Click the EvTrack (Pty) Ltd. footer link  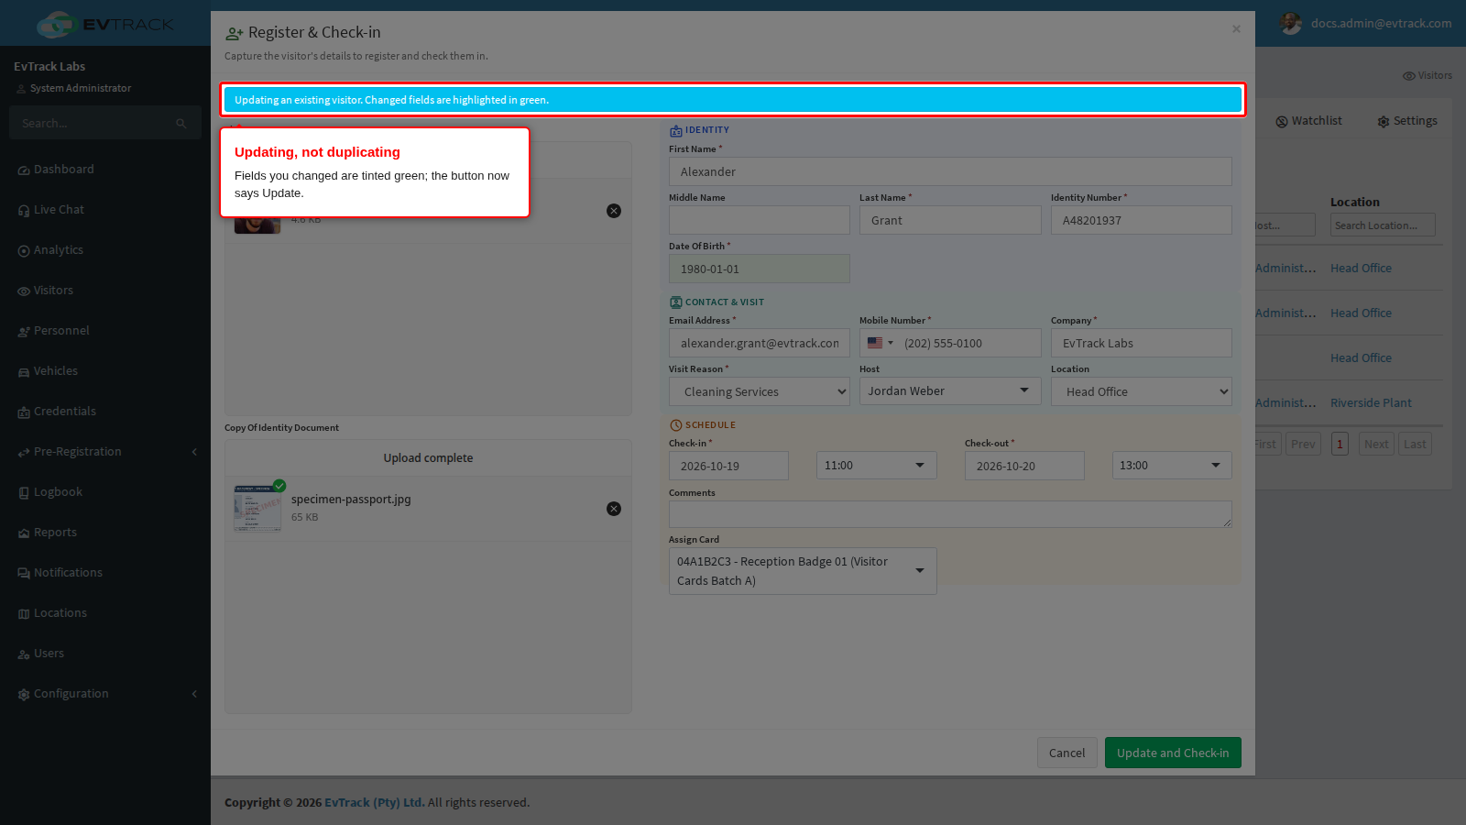[374, 803]
